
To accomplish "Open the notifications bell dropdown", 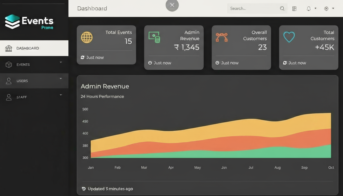I will (311, 9).
